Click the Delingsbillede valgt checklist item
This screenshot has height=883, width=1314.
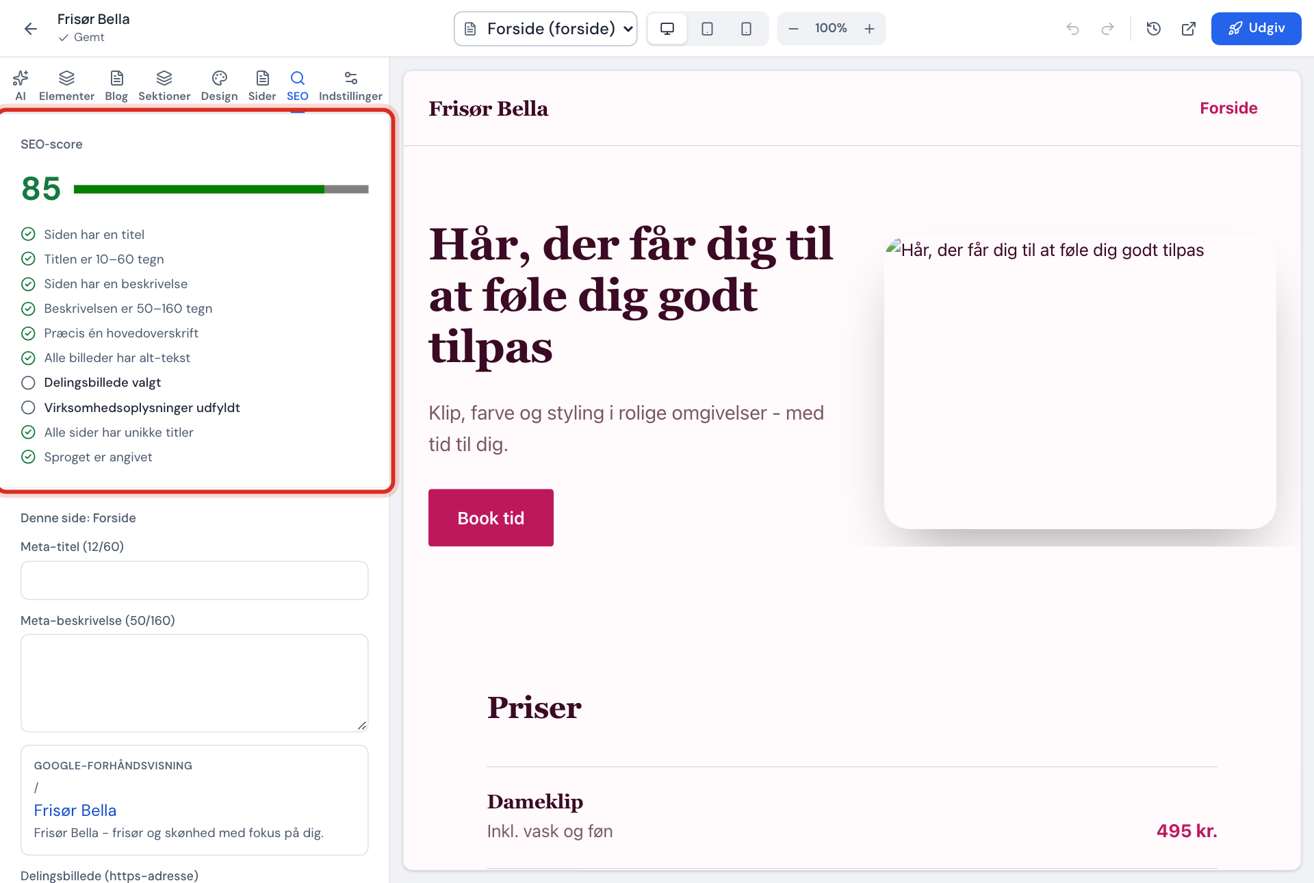91,383
